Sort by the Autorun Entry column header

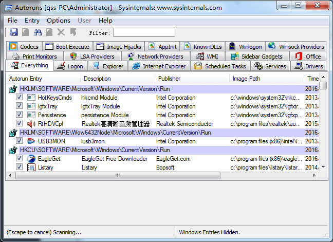43,79
